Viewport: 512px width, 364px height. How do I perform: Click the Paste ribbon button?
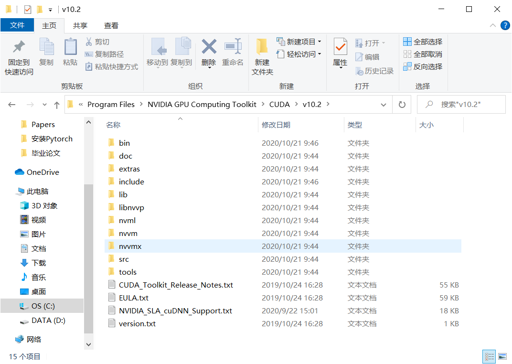[70, 52]
